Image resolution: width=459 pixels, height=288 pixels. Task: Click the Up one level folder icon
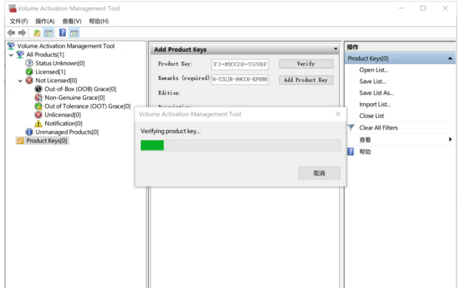37,33
